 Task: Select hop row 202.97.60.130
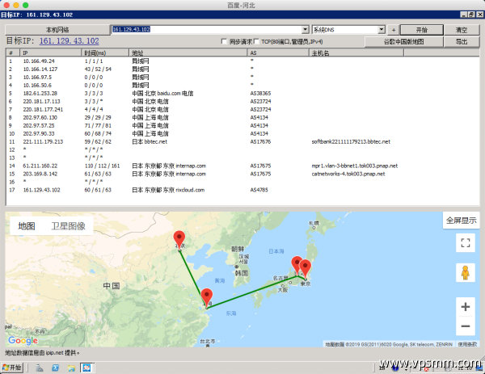(242, 117)
